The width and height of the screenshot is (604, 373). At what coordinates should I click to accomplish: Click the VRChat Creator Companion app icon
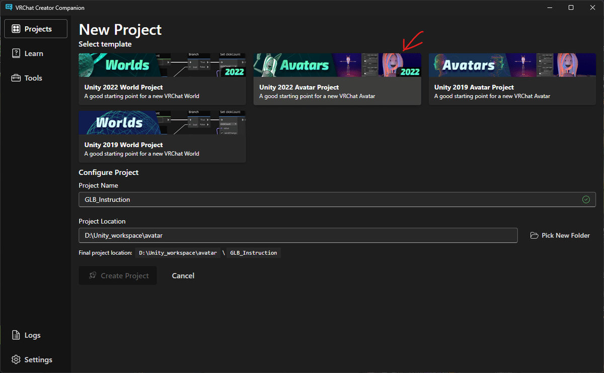click(9, 8)
